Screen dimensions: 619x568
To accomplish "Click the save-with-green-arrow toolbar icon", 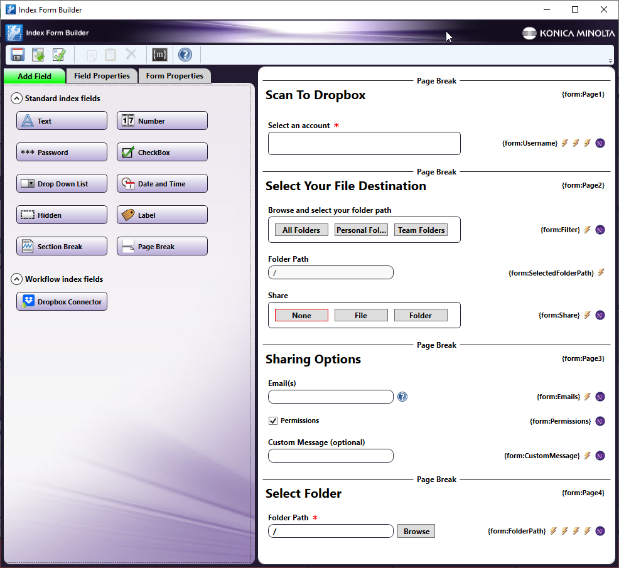I will click(38, 55).
